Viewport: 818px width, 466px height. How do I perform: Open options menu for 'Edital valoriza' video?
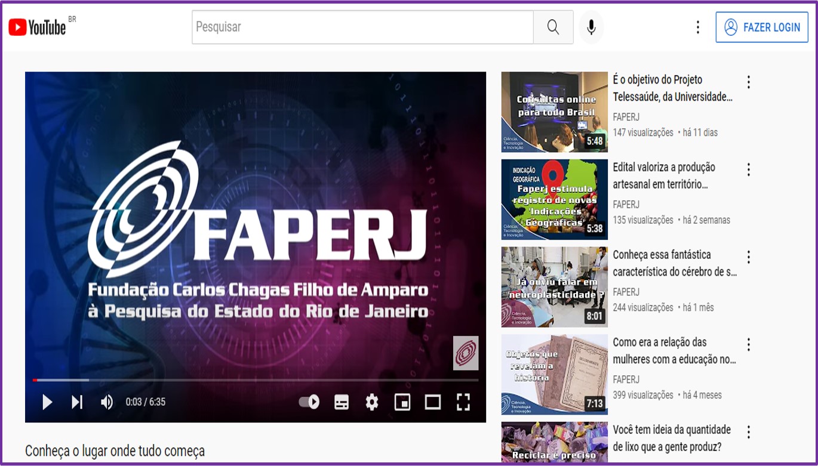[x=748, y=170]
